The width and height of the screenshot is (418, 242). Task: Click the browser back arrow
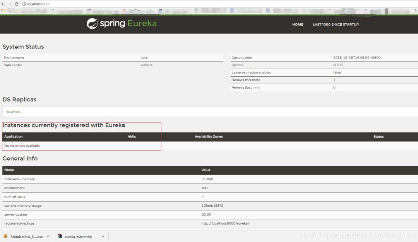click(x=3, y=4)
